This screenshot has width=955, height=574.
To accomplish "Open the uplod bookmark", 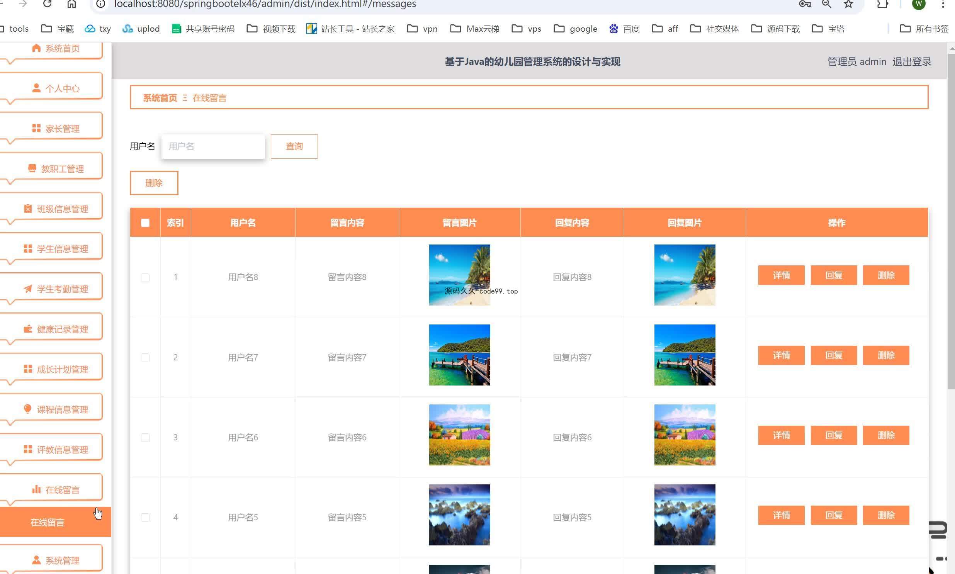I will coord(141,29).
